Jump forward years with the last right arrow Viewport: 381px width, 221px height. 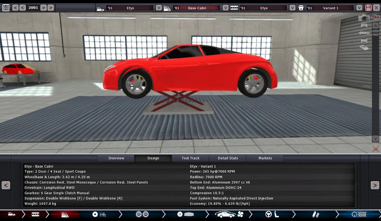[x=51, y=8]
